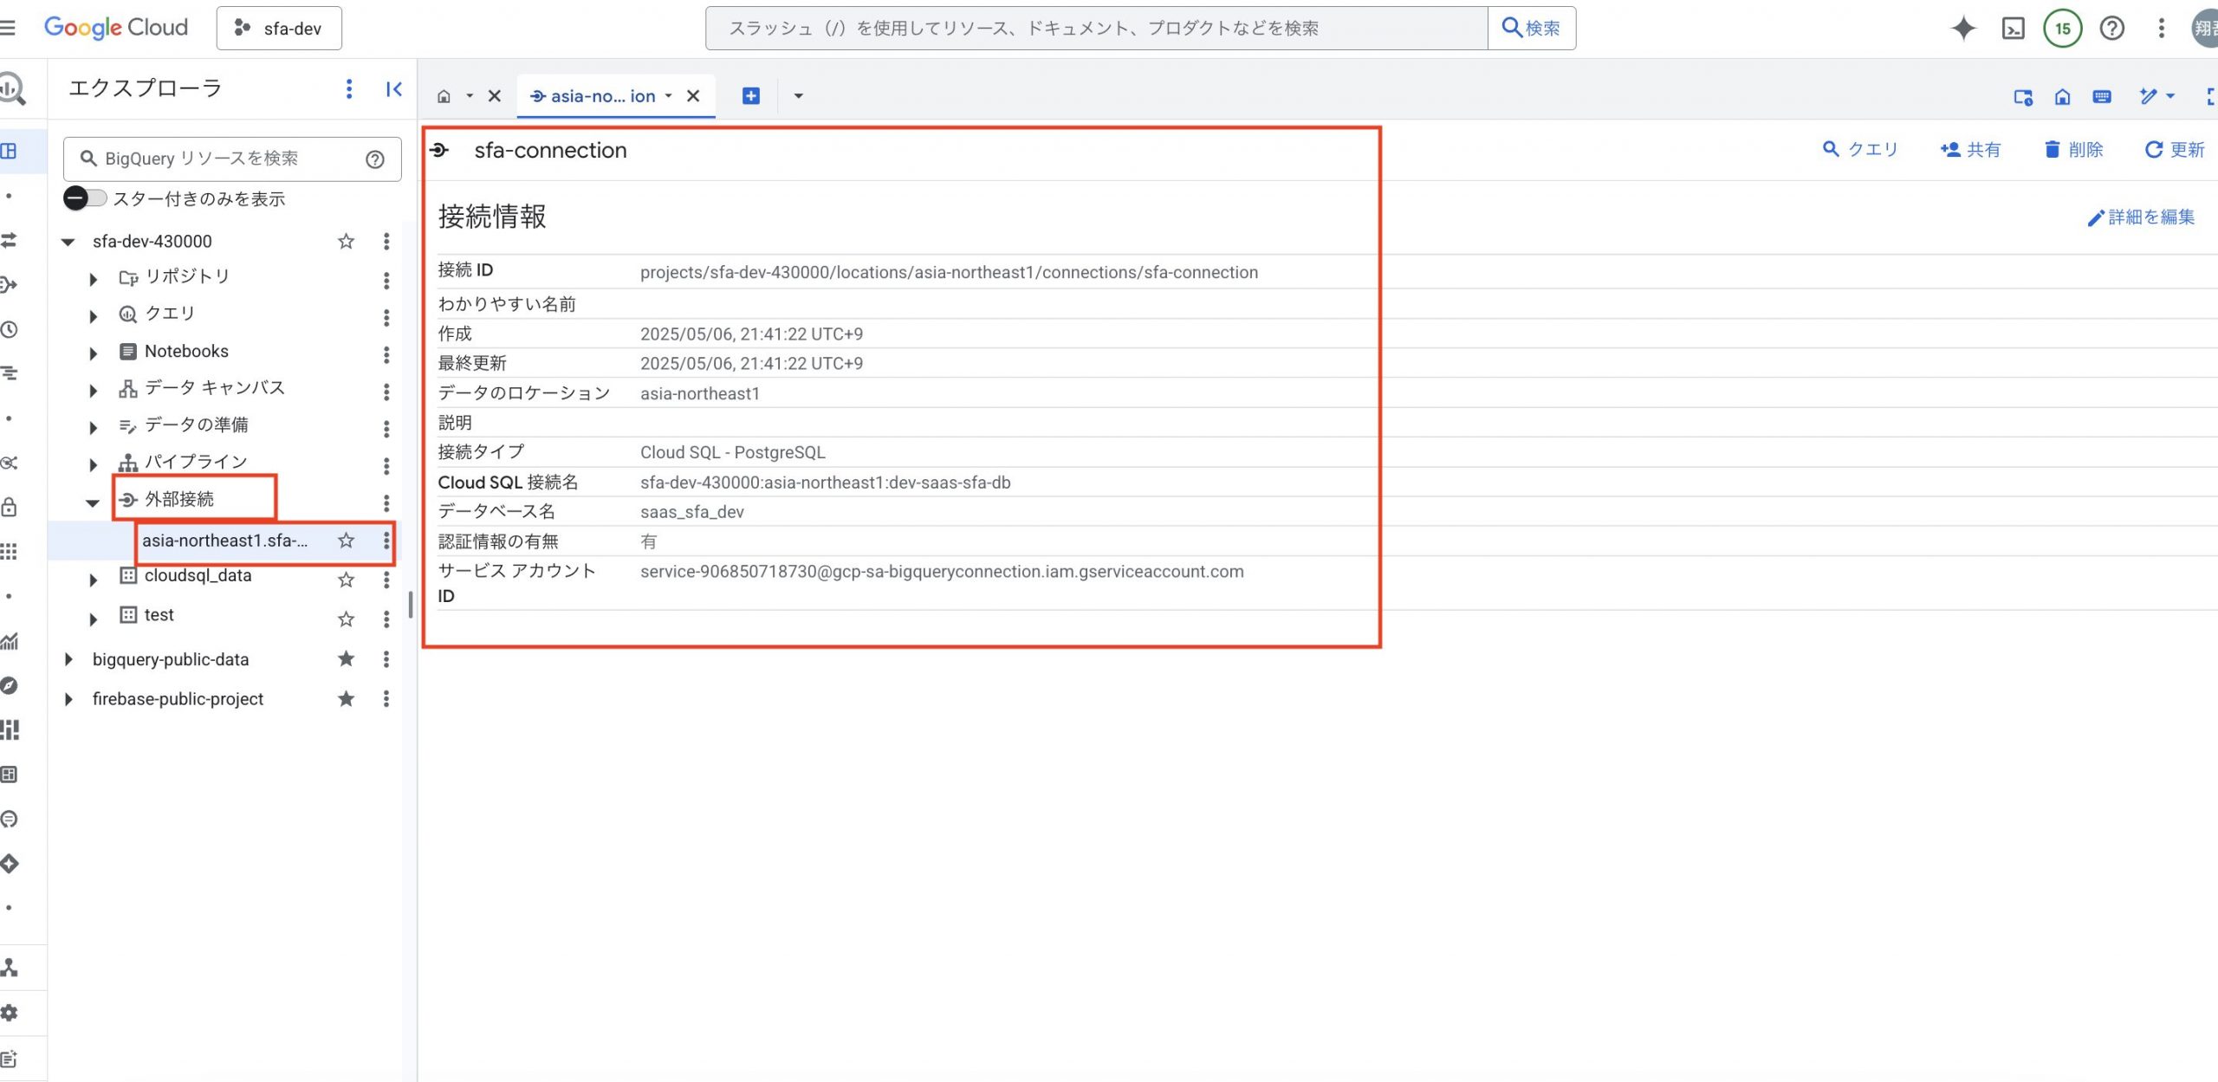This screenshot has height=1082, width=2218.
Task: Open three-dot menu for Notebooks row
Action: point(386,354)
